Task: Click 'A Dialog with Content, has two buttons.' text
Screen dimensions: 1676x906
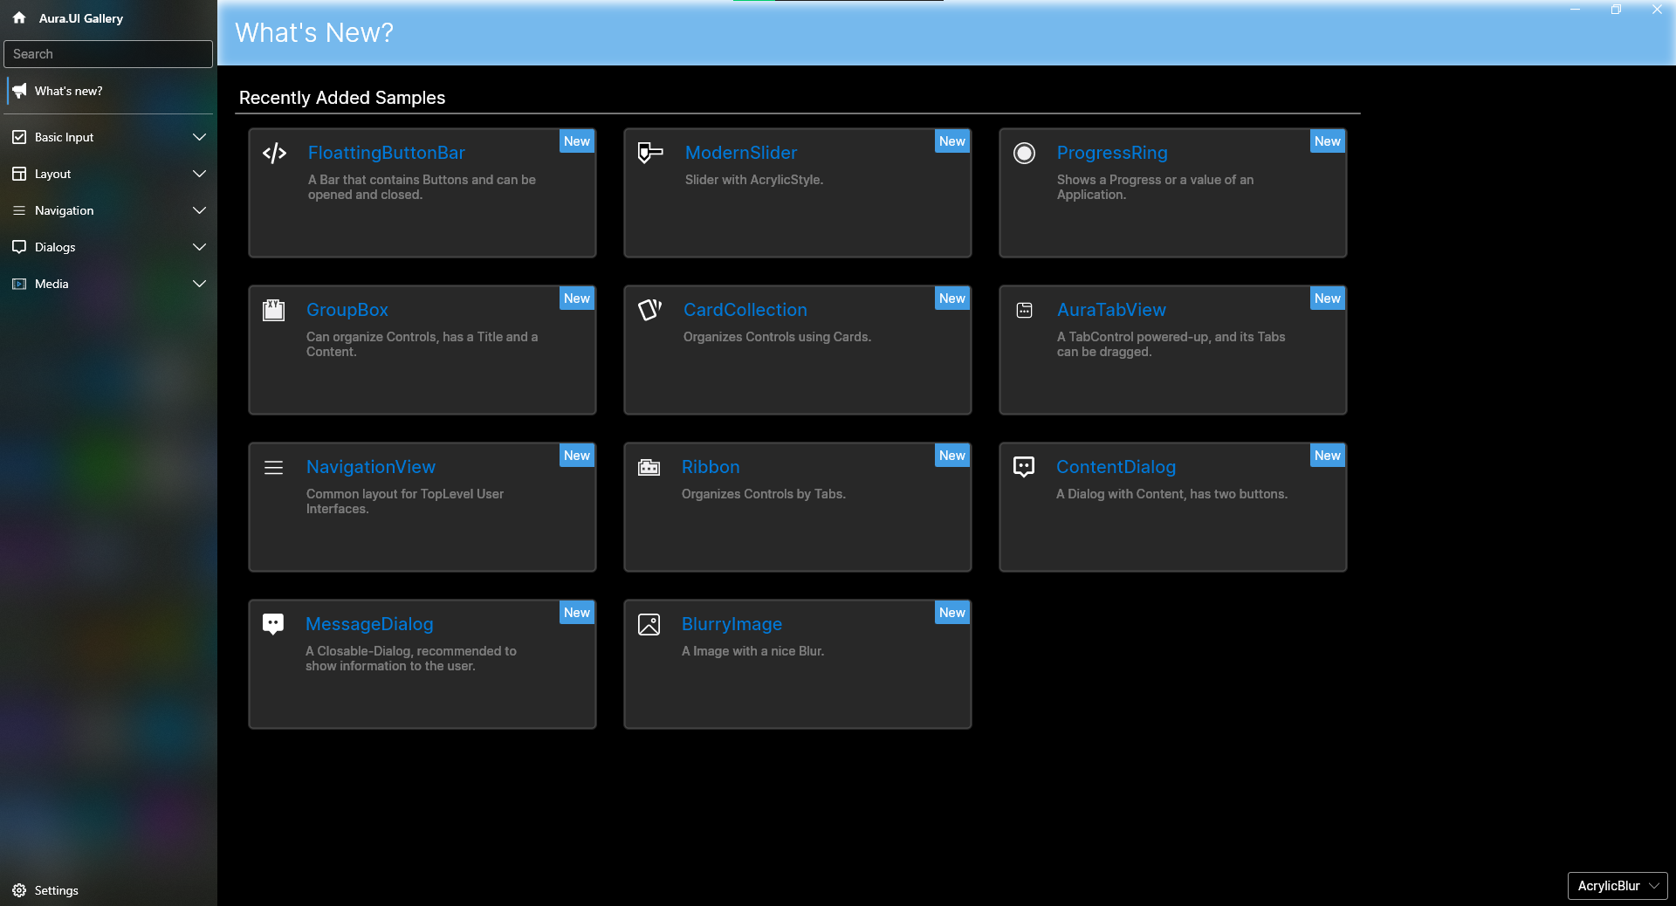Action: [x=1171, y=494]
